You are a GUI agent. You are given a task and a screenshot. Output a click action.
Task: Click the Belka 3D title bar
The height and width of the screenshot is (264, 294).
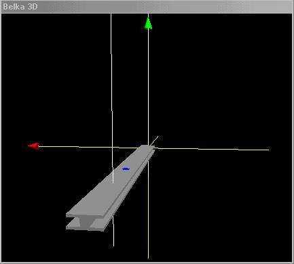[147, 7]
